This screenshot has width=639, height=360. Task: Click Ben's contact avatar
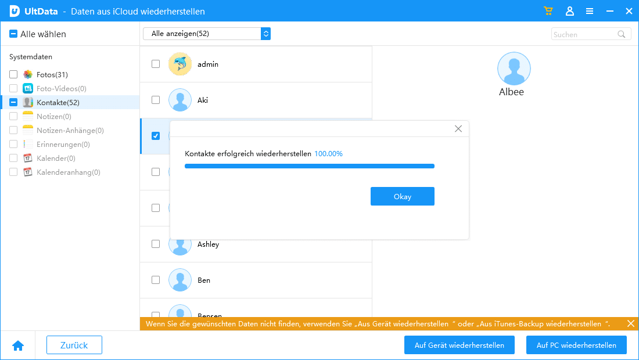tap(180, 280)
